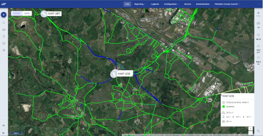Switch to Activity mode toggle
The image size is (263, 136).
click(x=17, y=14)
